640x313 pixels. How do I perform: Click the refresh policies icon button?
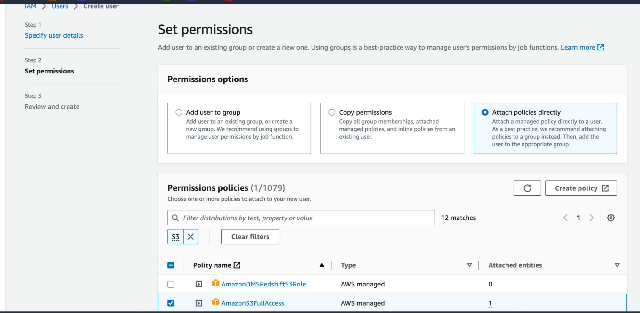527,188
